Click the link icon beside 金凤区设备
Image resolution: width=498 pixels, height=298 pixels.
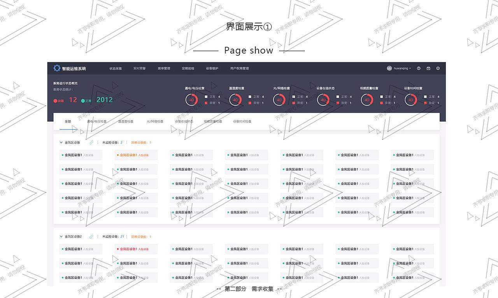tap(91, 143)
